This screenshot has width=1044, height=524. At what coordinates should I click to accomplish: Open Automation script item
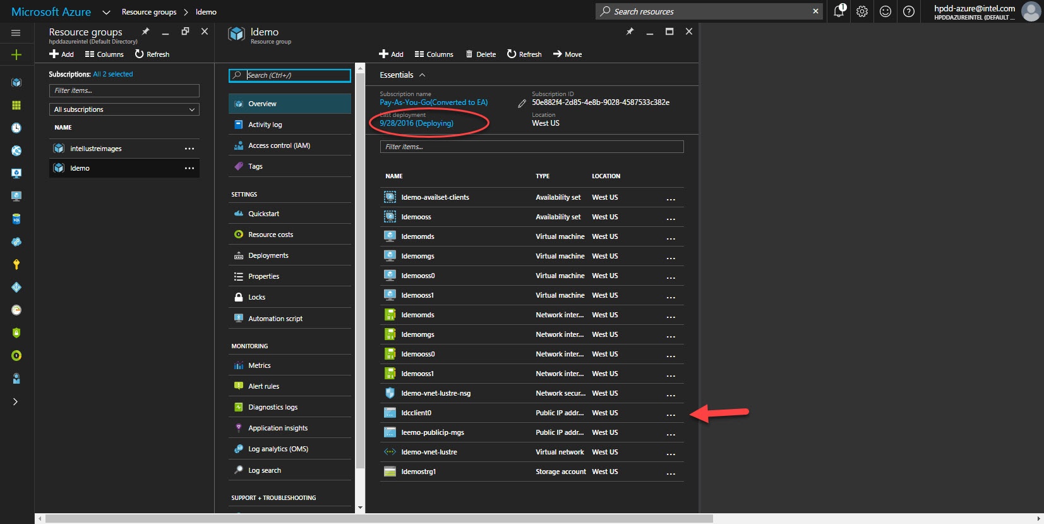click(290, 319)
